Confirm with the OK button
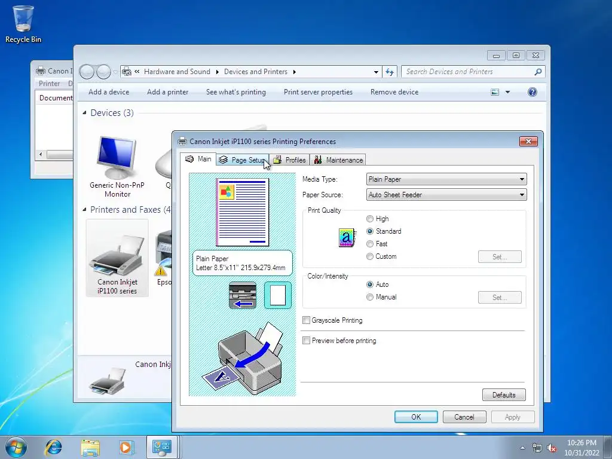 (x=416, y=417)
